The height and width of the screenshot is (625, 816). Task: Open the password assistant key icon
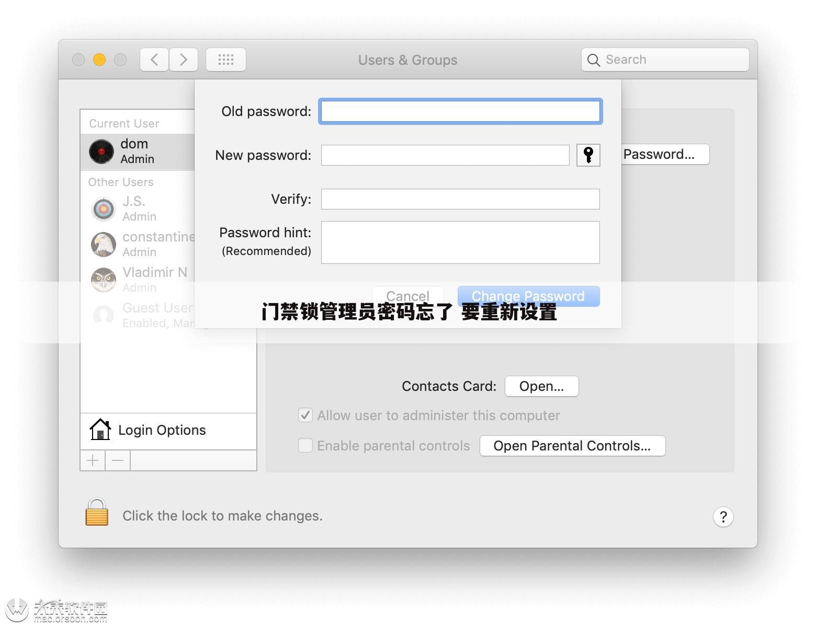[x=588, y=155]
